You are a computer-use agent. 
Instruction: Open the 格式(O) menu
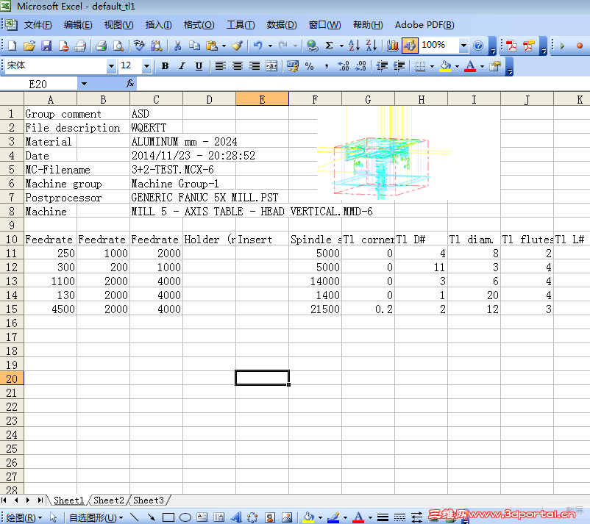[x=199, y=25]
